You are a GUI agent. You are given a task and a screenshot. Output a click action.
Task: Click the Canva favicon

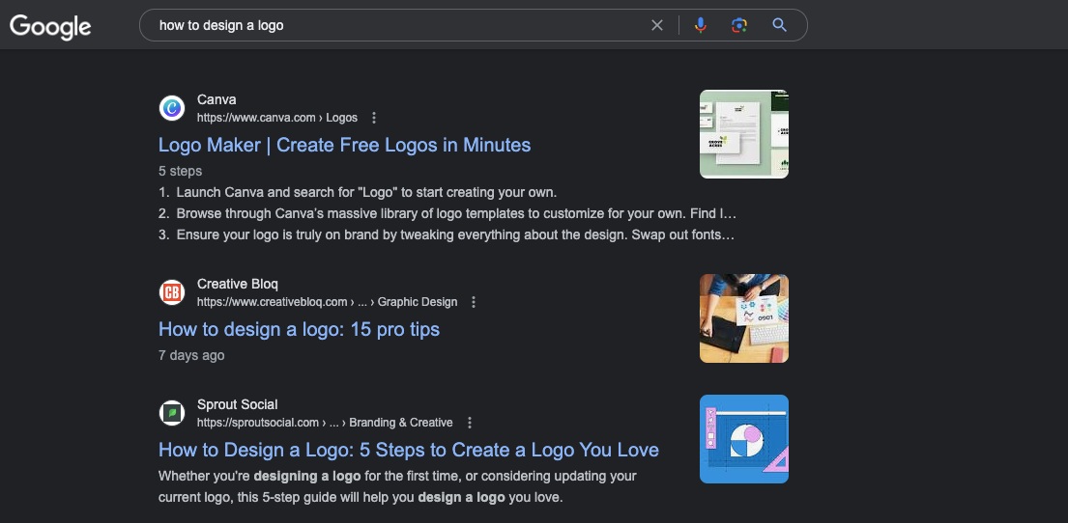[x=172, y=108]
